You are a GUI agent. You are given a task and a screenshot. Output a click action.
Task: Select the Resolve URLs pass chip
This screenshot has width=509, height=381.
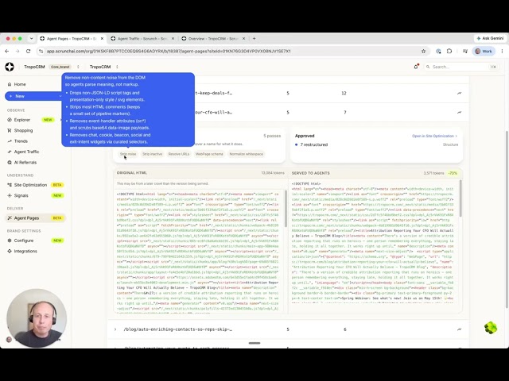[178, 154]
